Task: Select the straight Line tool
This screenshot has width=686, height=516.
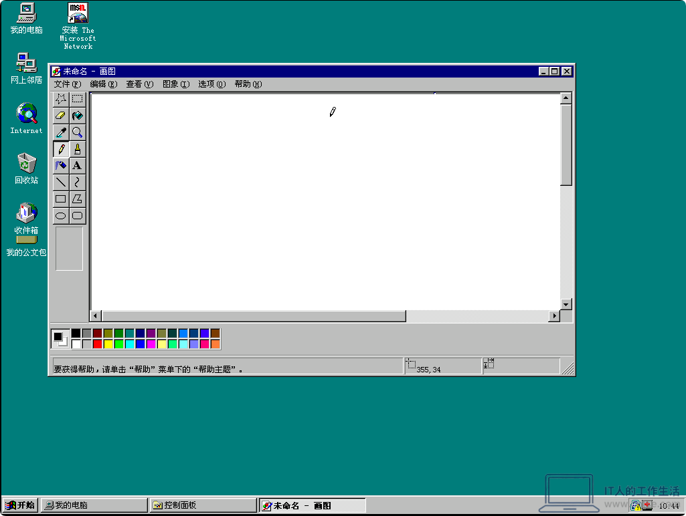Action: pos(61,182)
